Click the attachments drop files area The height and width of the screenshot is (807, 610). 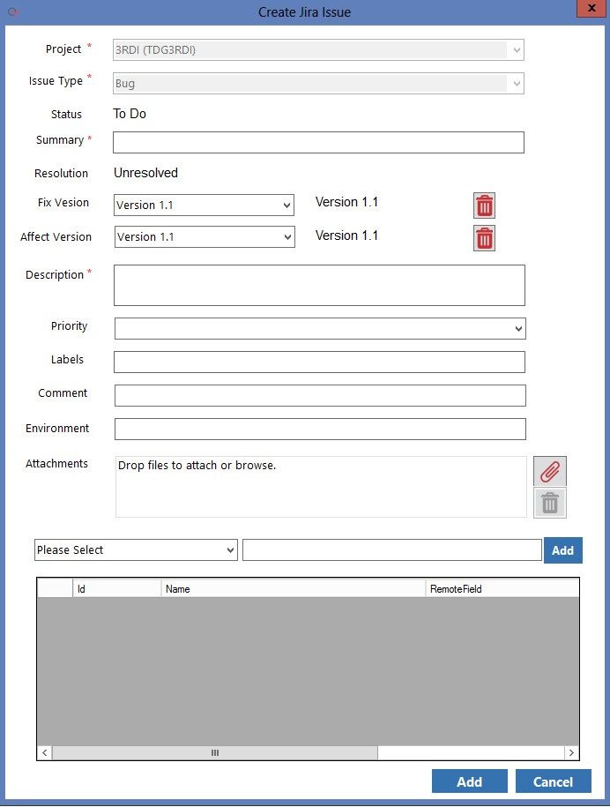click(321, 486)
